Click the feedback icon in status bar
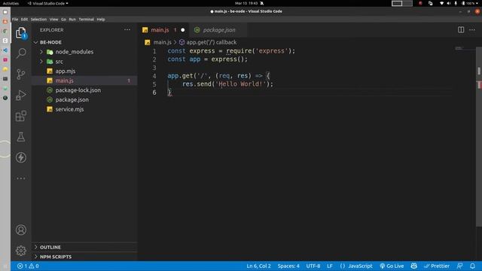 point(460,266)
